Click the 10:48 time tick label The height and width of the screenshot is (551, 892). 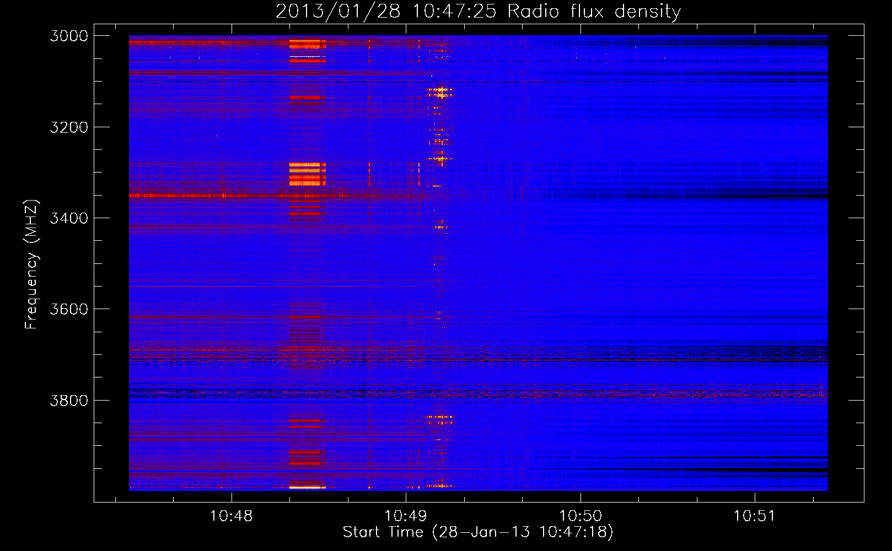(x=232, y=516)
